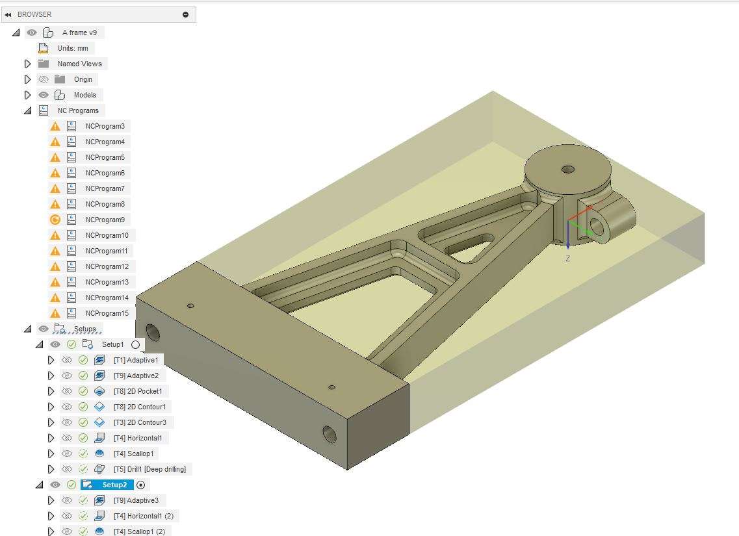739x536 pixels.
Task: Toggle visibility eye of A frame v9
Action: click(32, 32)
